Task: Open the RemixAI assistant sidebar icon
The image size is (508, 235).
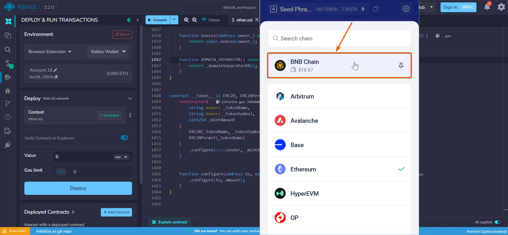Action: click(8, 21)
